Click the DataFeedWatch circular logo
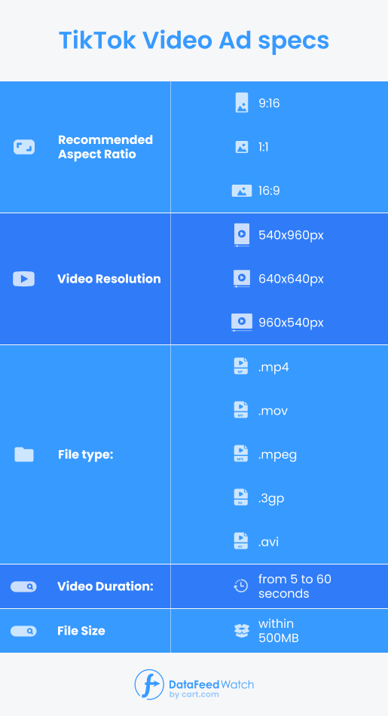Screen dimensions: 388x716 [x=149, y=684]
